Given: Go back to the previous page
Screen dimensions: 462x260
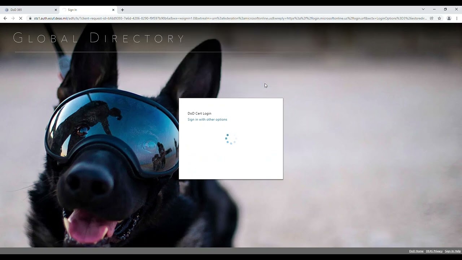Looking at the screenshot, I should [x=5, y=18].
